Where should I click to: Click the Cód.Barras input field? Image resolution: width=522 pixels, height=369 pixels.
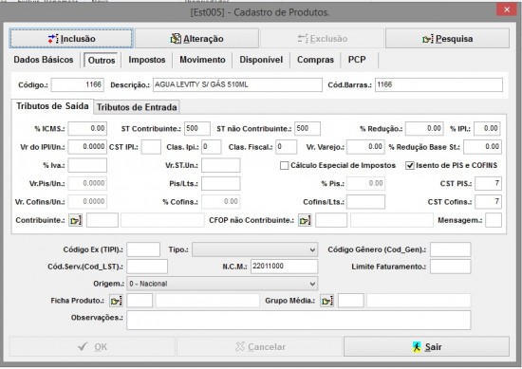point(438,84)
